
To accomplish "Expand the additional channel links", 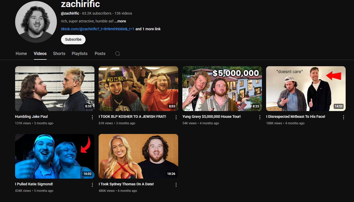I will pos(148,29).
